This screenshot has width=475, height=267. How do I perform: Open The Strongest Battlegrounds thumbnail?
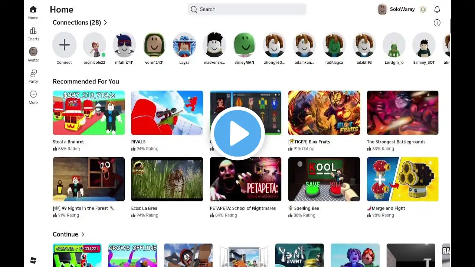pos(403,113)
